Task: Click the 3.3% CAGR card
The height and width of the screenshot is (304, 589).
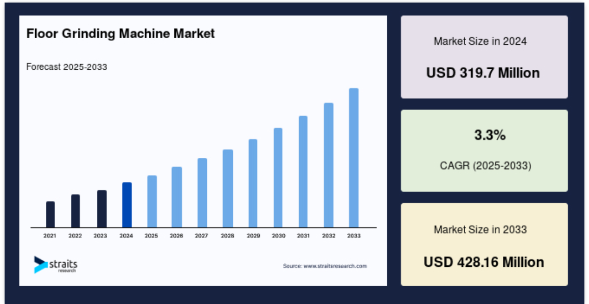Action: coord(484,151)
